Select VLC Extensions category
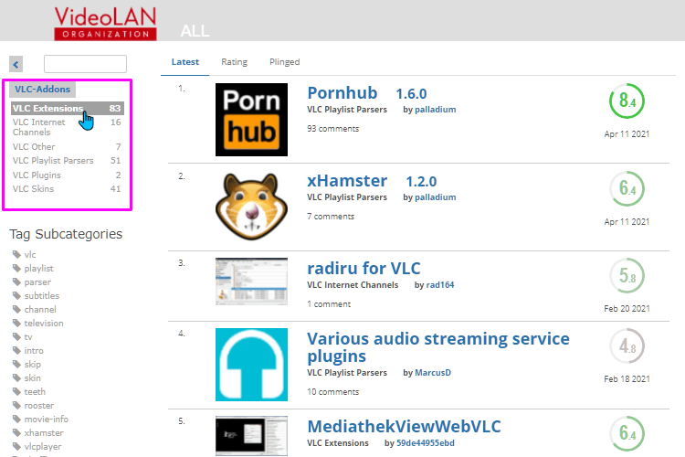685x457 pixels. (68, 108)
